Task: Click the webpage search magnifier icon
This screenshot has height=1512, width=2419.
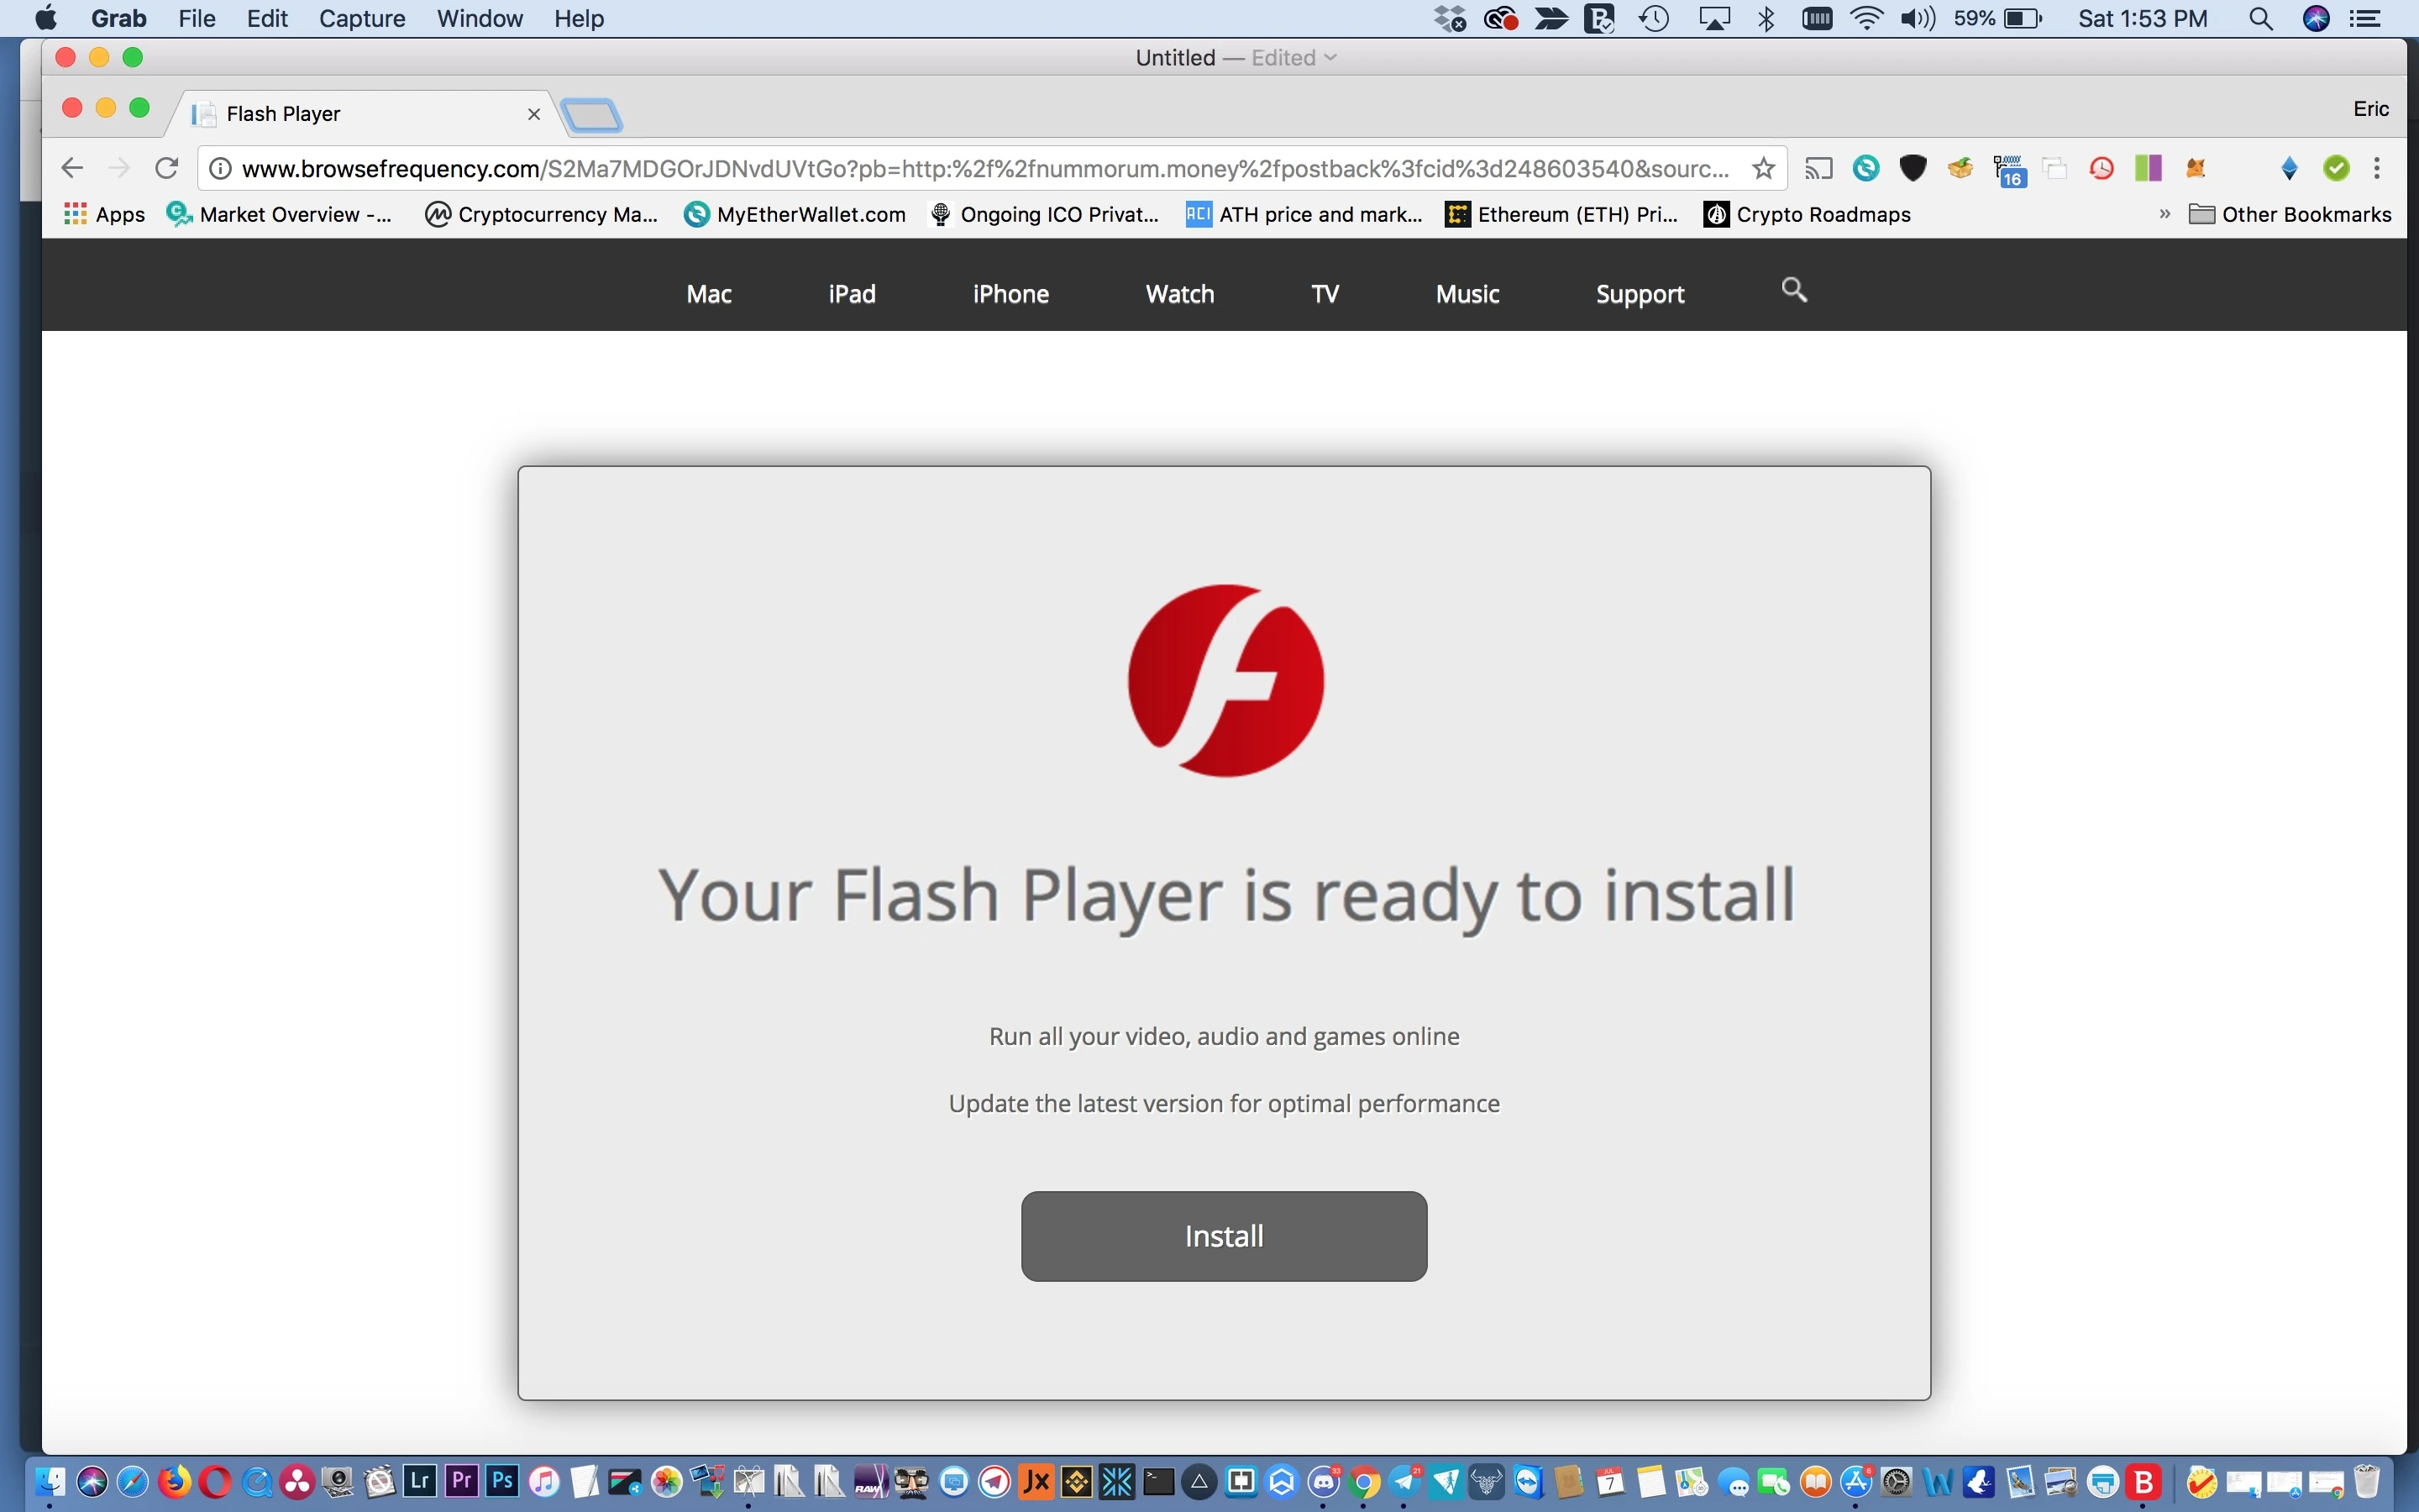Action: click(1794, 290)
